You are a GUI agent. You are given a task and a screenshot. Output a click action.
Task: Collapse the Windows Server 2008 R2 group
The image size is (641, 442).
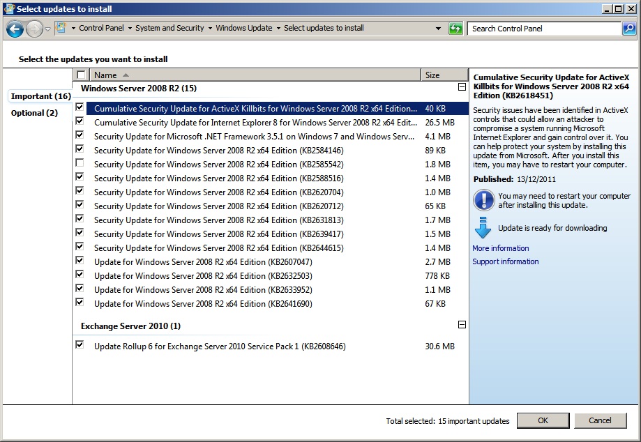461,88
